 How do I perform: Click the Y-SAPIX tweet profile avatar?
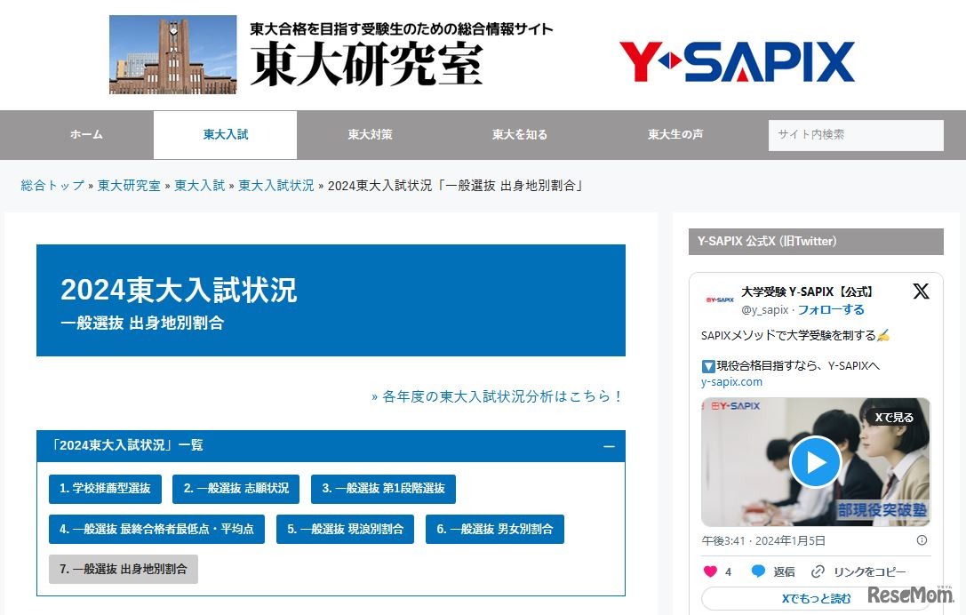(x=720, y=300)
